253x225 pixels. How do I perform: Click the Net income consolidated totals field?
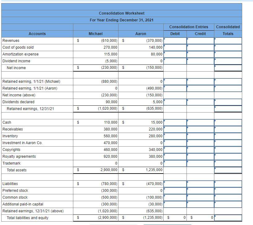228,68
